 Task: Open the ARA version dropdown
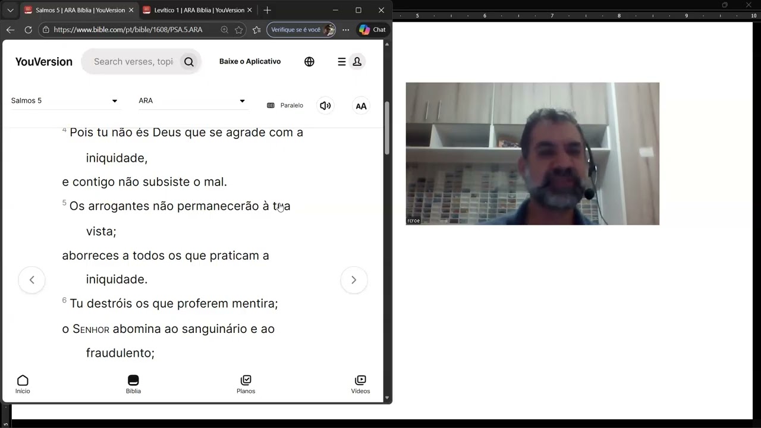(x=192, y=100)
